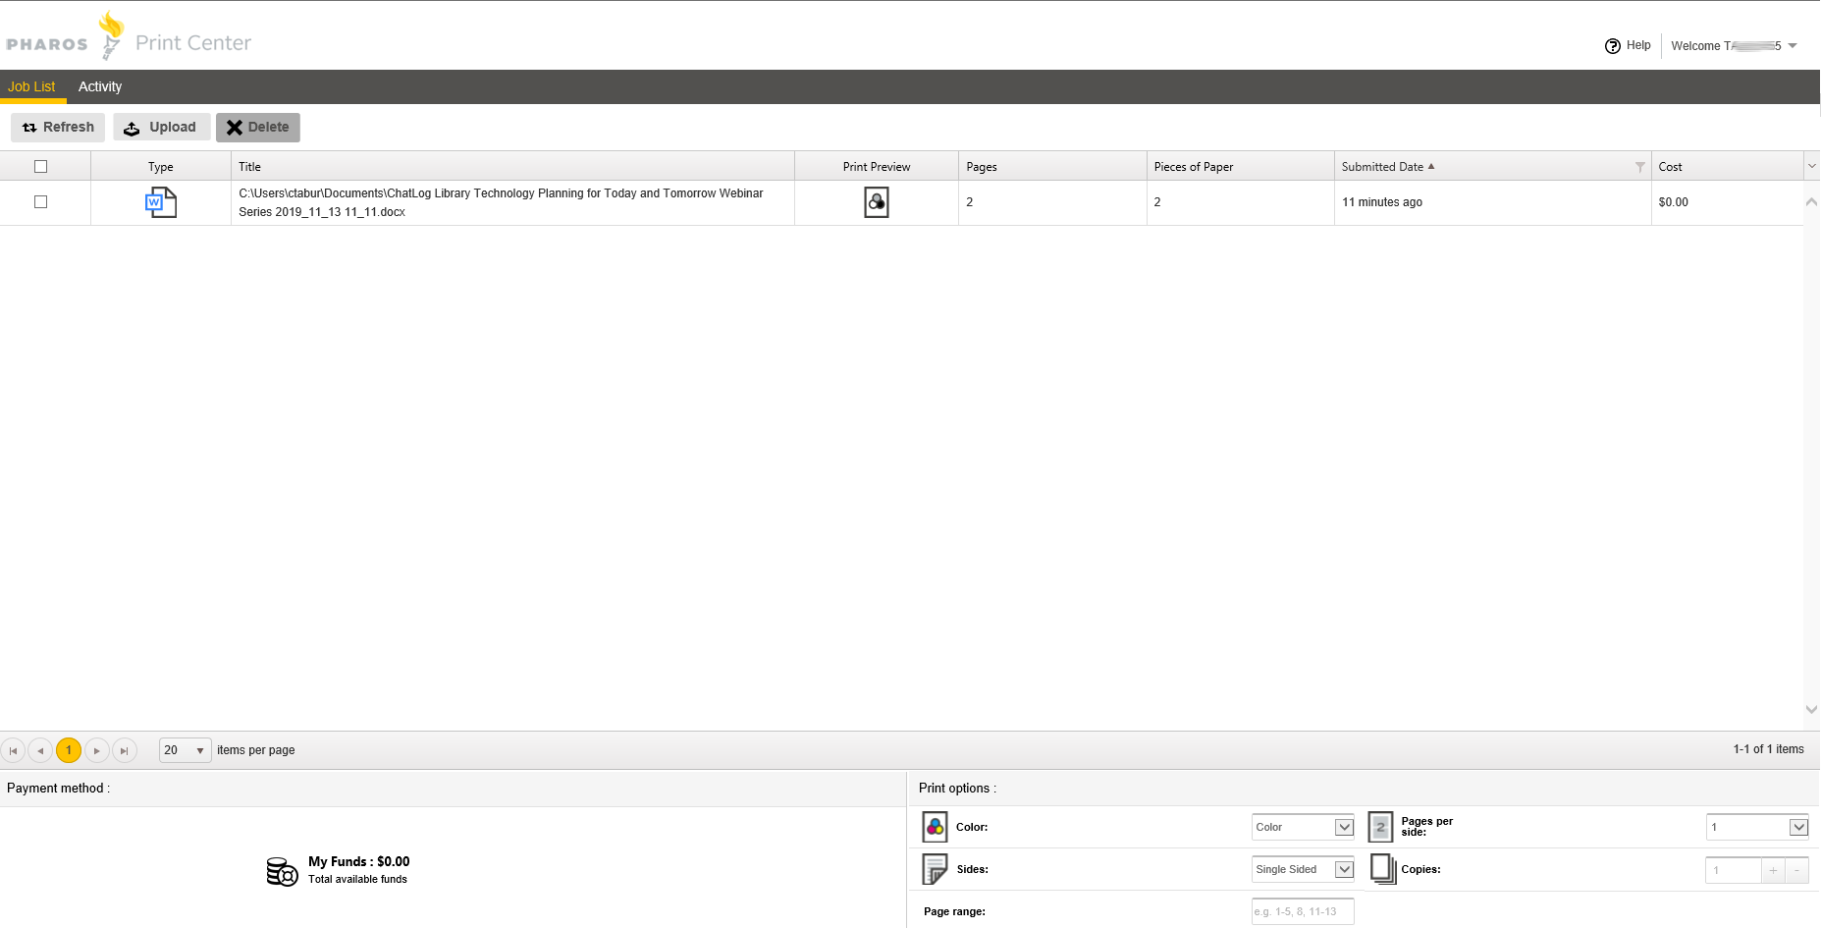Click the Word document type icon
This screenshot has height=928, width=1821.
coord(160,202)
